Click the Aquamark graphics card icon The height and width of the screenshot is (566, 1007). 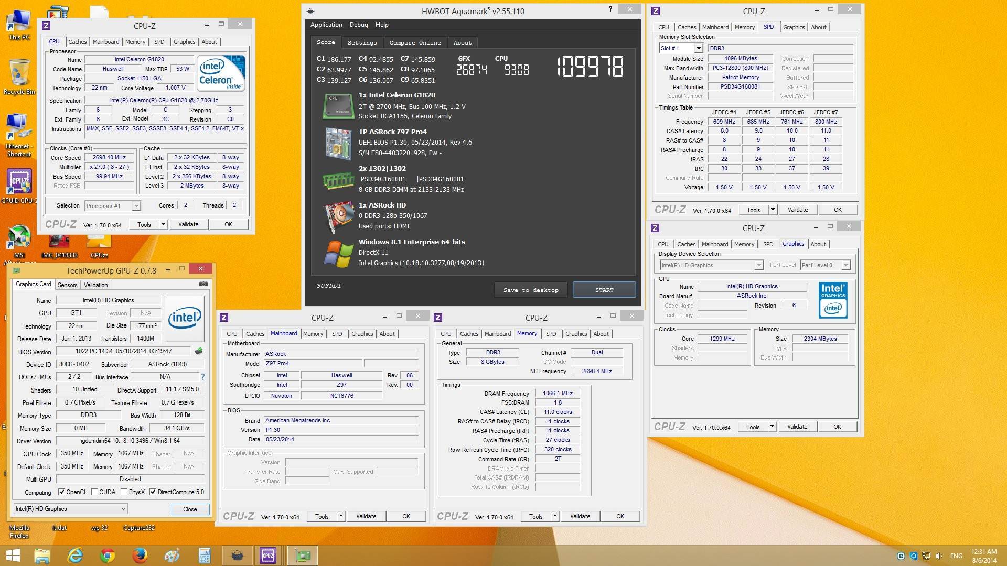tap(339, 217)
